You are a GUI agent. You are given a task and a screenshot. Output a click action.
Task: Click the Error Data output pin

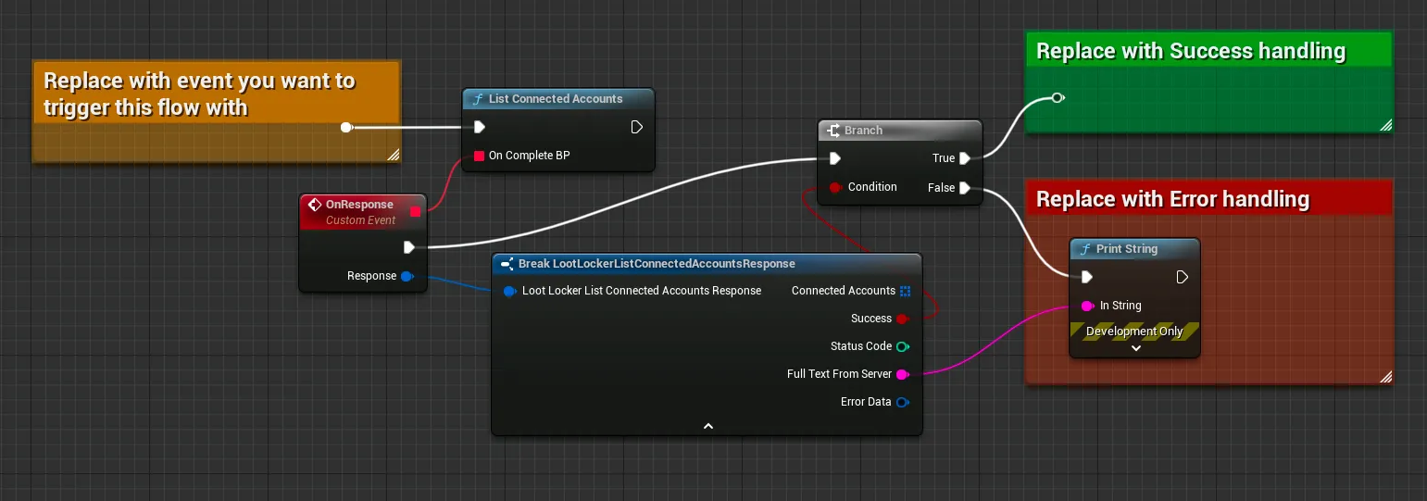pos(903,402)
